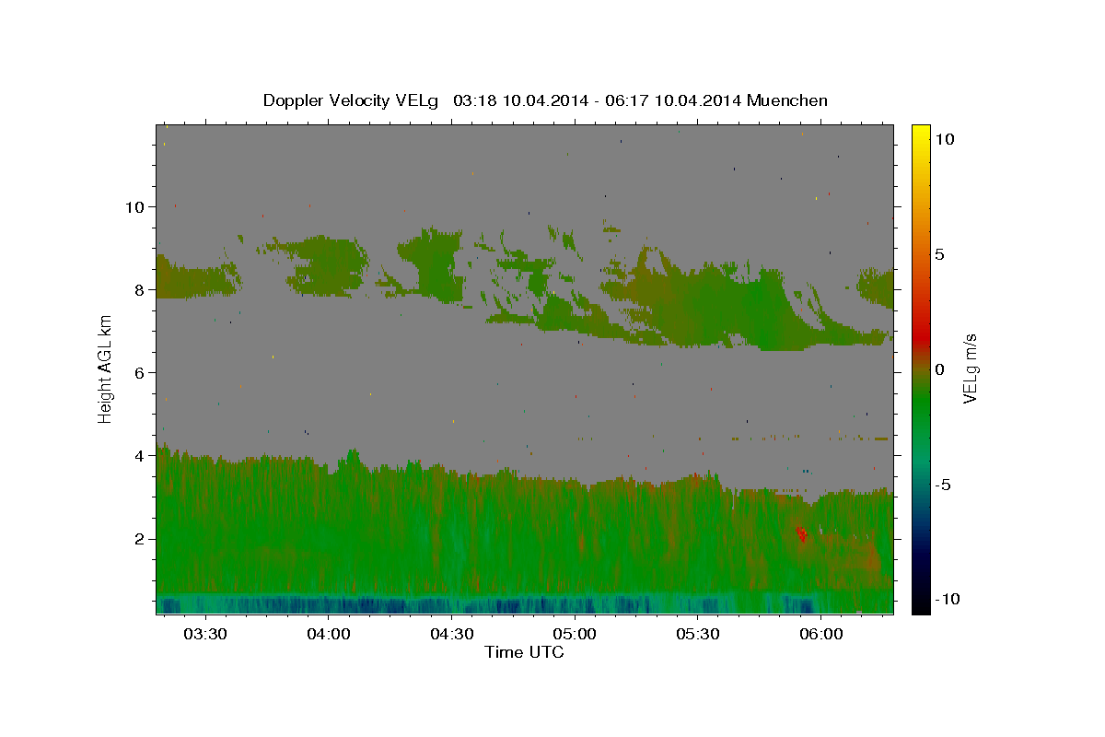The width and height of the screenshot is (1105, 737).
Task: Click the y-axis label 'Height AGL km'
Action: (x=106, y=368)
